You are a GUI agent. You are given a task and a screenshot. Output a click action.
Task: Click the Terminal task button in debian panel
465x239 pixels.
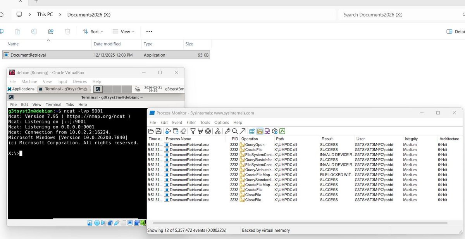tap(64, 89)
